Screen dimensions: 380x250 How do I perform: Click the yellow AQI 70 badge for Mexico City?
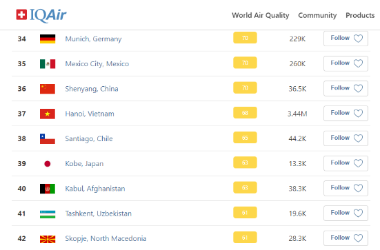tap(245, 63)
